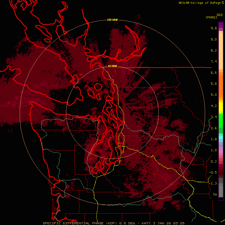
Task: Select the yellow band of color scale
Action: [x=221, y=107]
